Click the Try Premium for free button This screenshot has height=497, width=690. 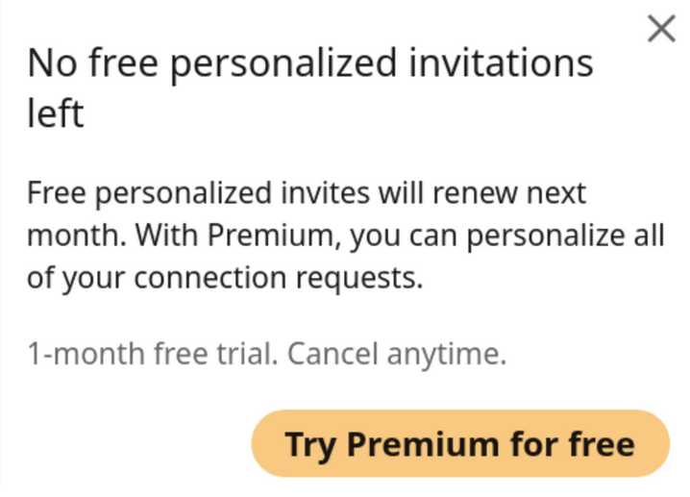point(459,444)
